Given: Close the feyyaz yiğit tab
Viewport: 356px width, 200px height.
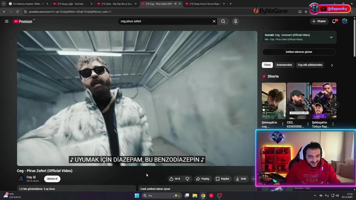Looking at the screenshot, I should 92,4.
